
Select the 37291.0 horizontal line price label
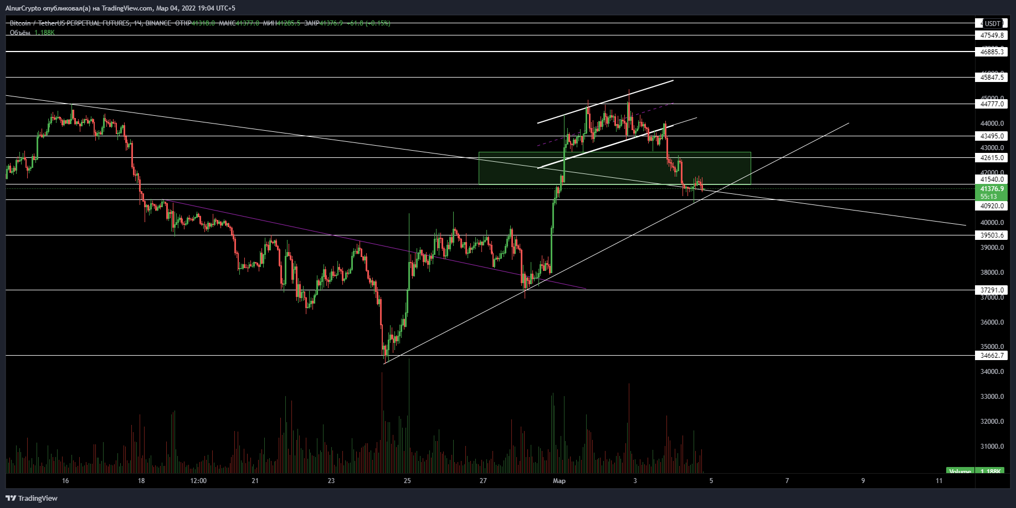point(992,290)
